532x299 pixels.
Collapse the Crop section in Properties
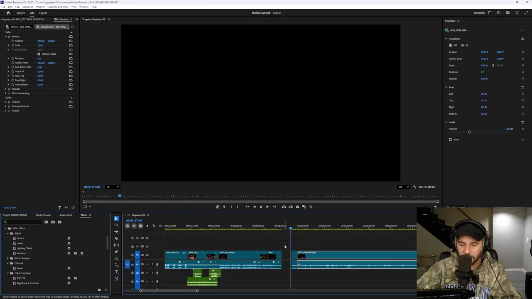click(x=446, y=87)
